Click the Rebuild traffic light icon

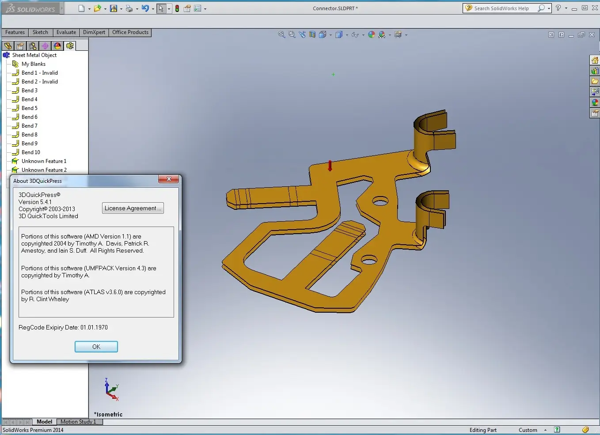coord(177,8)
